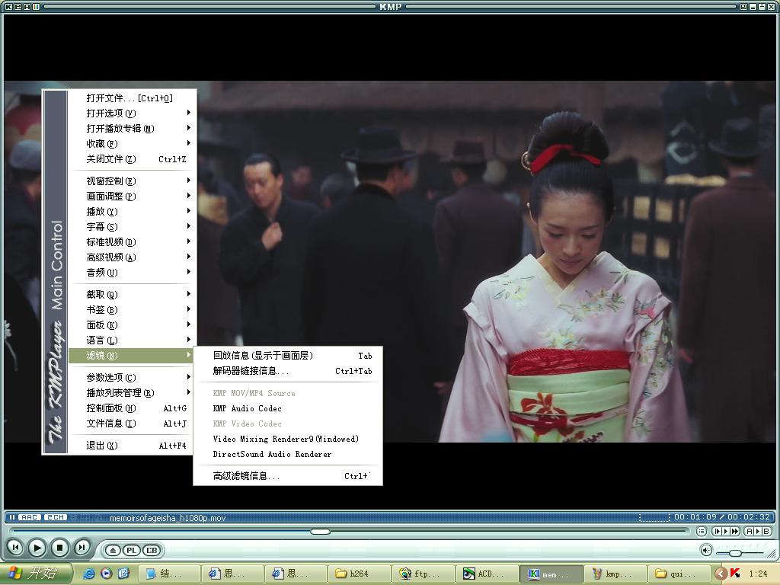Click the A icon in the title bar
The height and width of the screenshot is (585, 780).
(x=27, y=7)
